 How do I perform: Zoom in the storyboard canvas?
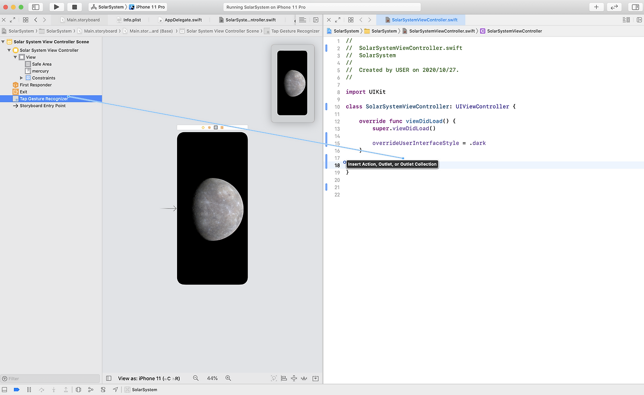[x=228, y=378]
